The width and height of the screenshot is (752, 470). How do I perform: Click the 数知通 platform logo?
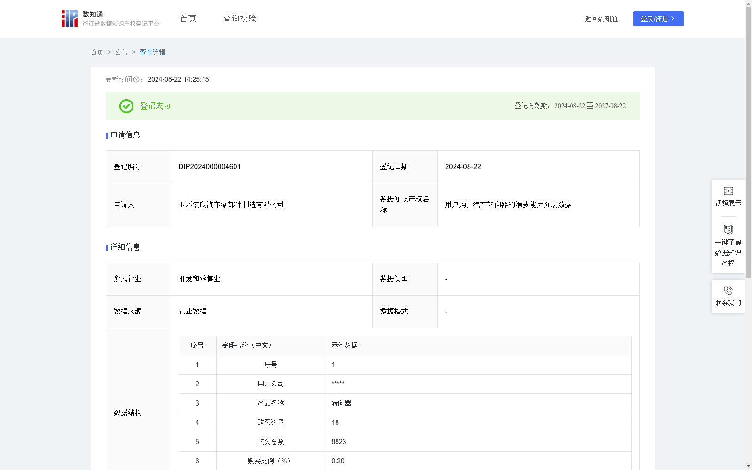pos(110,19)
